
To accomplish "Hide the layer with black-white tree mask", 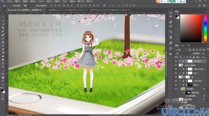I will click(x=176, y=77).
